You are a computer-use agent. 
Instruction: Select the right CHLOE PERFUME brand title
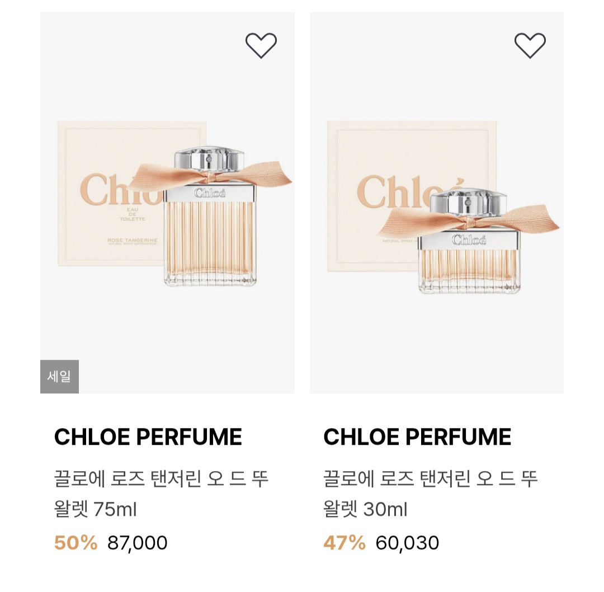[417, 437]
